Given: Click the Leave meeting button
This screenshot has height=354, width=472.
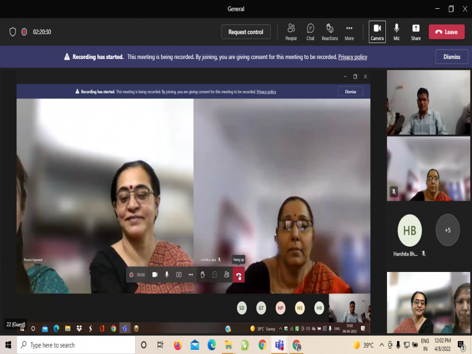Looking at the screenshot, I should pyautogui.click(x=446, y=32).
